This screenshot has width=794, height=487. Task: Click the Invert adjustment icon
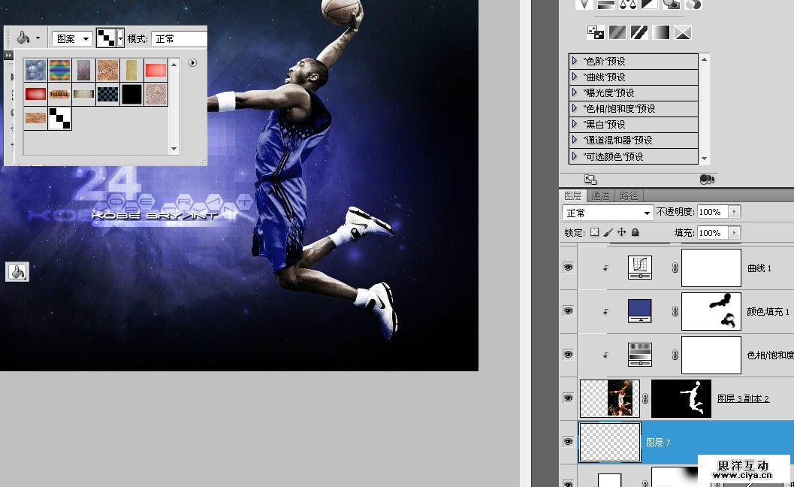[595, 32]
